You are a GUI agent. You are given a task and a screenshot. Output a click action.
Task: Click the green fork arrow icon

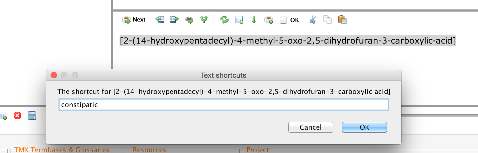pyautogui.click(x=204, y=20)
